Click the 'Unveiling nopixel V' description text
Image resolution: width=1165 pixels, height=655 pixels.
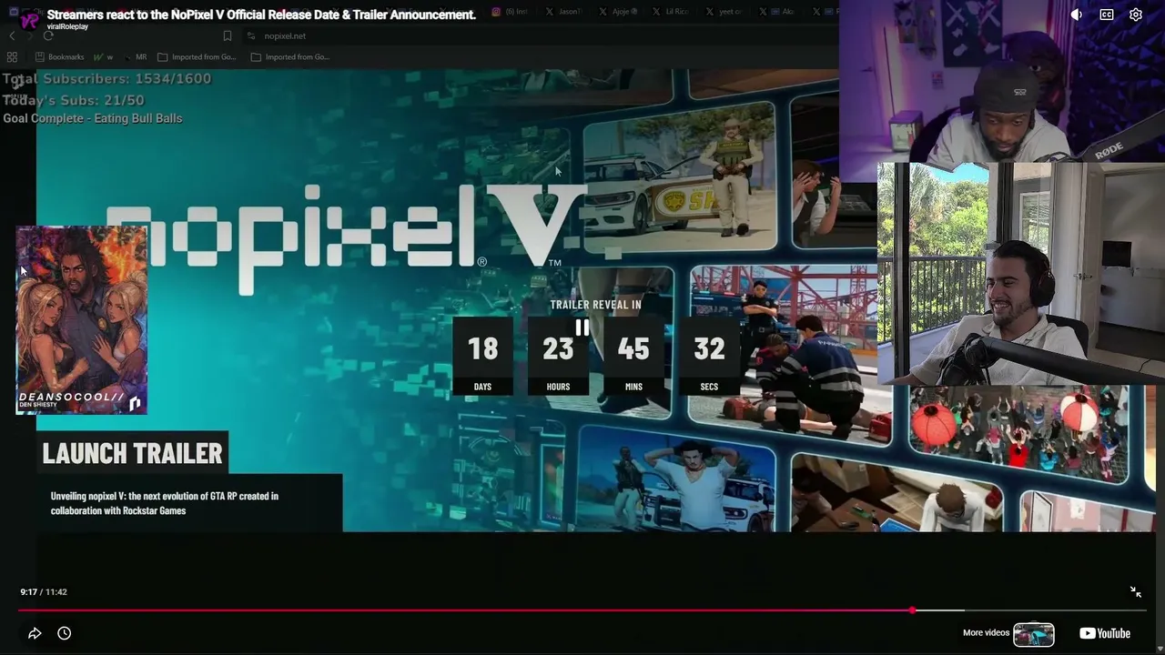[x=165, y=503]
